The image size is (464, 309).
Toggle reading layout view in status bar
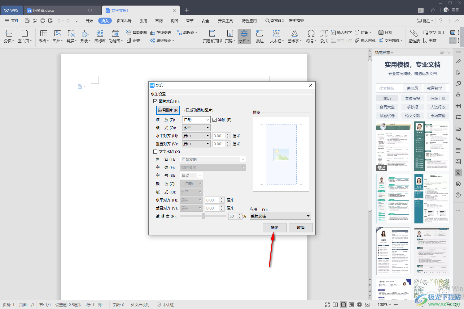coord(335,305)
